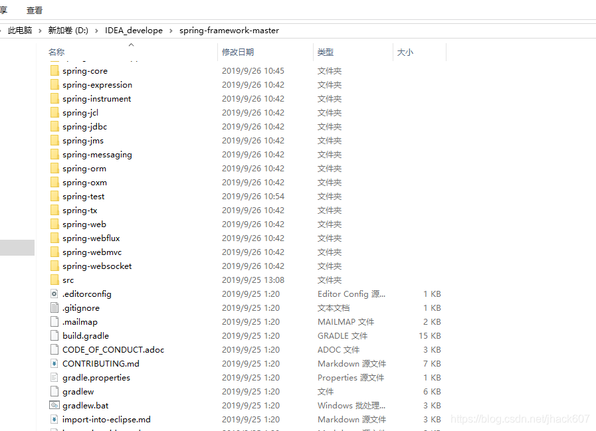This screenshot has width=596, height=431.
Task: Click the 7 KB size of CONTRIBUTING.md
Action: click(x=432, y=364)
